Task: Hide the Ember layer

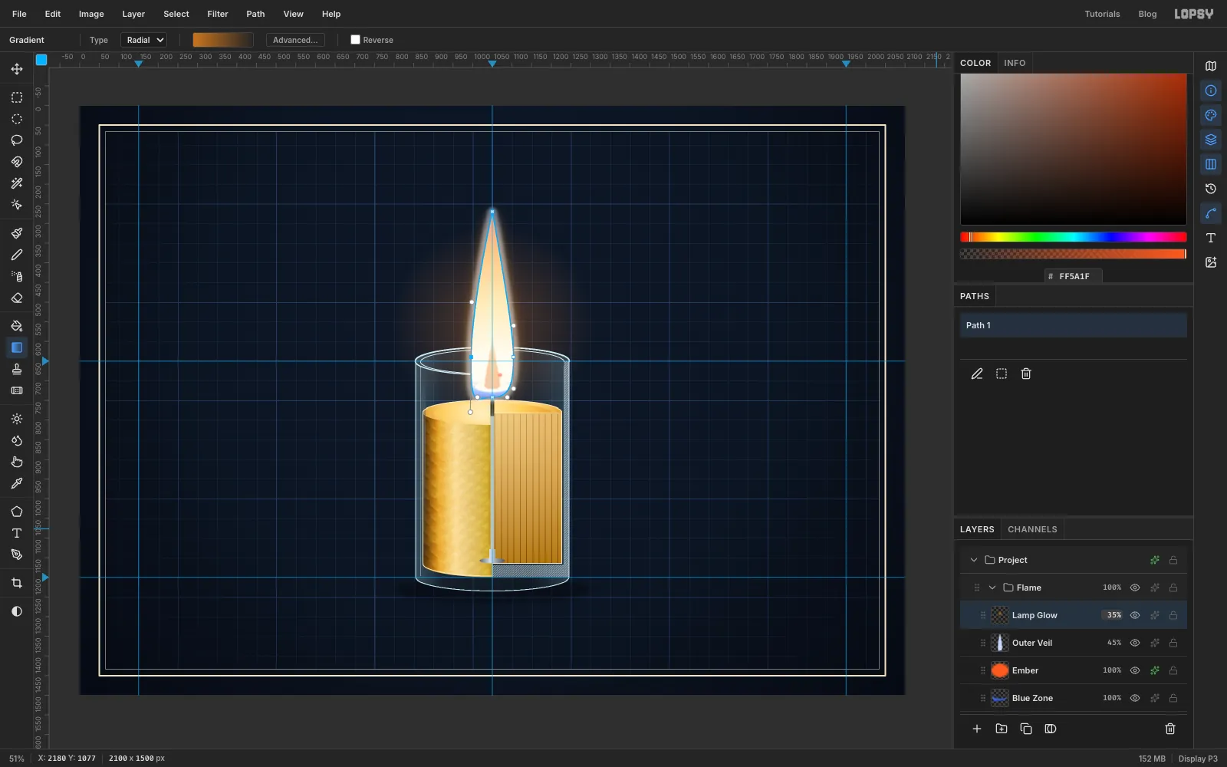Action: 1135,670
